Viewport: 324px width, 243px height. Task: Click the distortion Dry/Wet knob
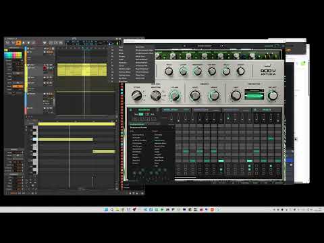point(273,96)
